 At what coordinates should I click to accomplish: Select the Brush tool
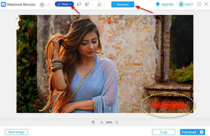click(x=64, y=4)
